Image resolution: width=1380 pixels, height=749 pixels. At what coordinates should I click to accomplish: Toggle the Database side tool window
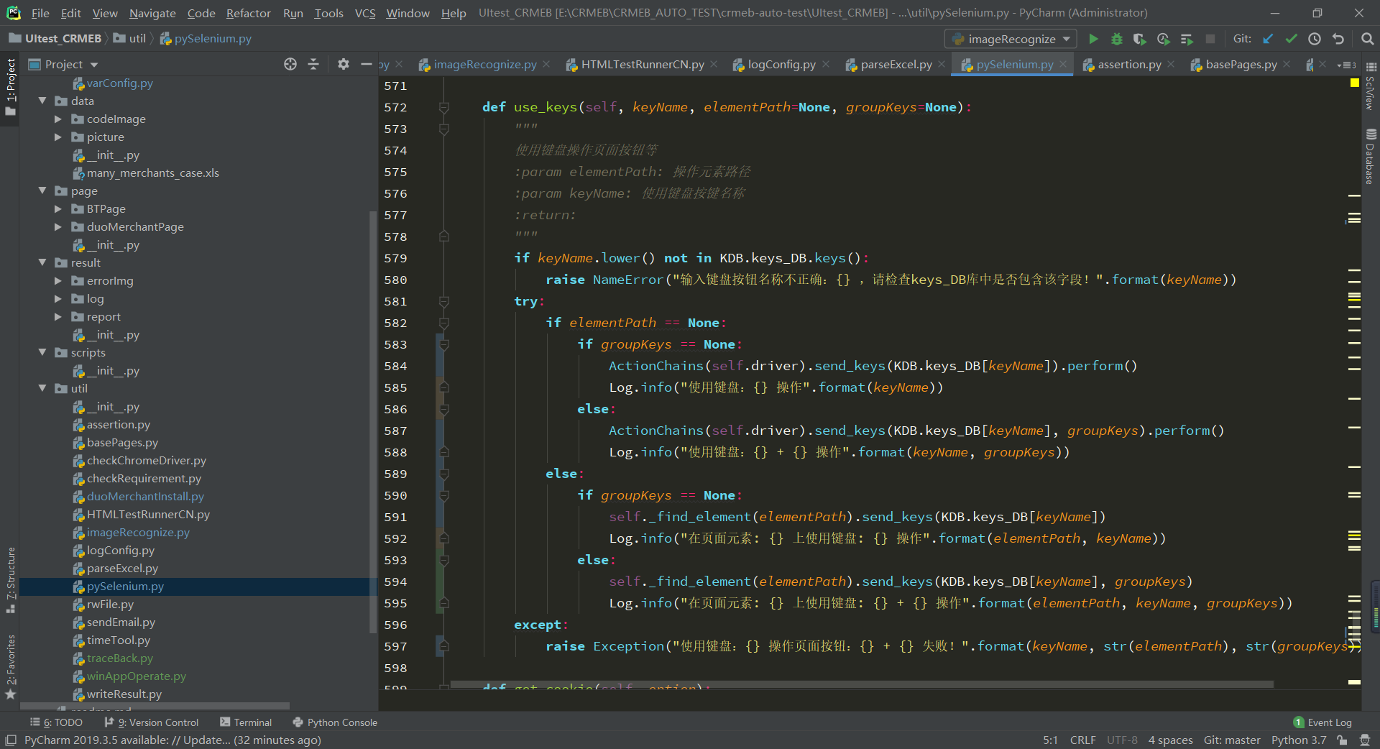pyautogui.click(x=1371, y=156)
